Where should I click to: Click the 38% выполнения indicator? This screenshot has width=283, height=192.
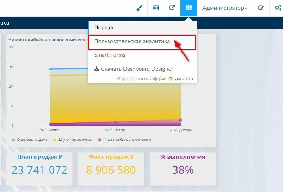[183, 170]
